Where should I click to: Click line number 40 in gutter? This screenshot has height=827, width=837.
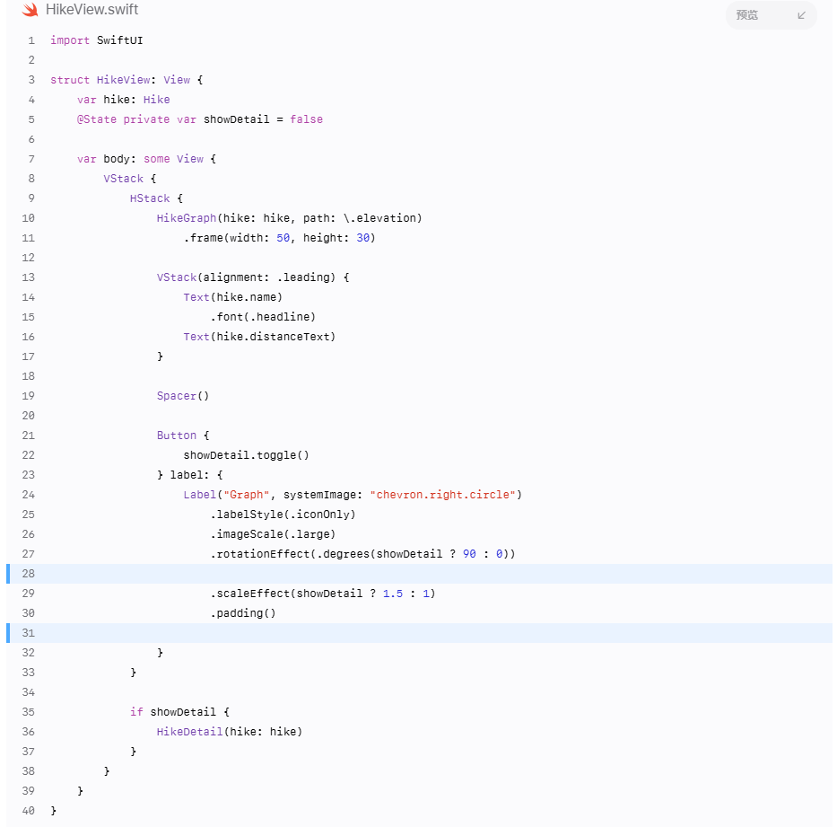point(29,812)
